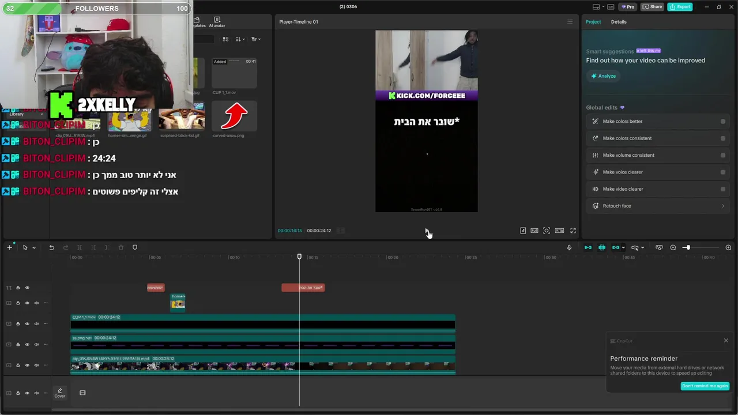Open the media sort dropdown
This screenshot has height=415, width=738.
240,39
